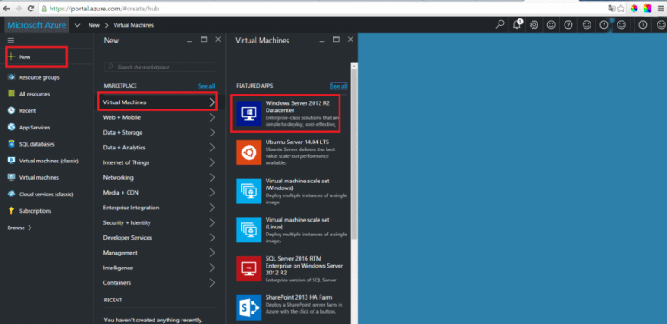Screen dimensions: 667x324
Task: Maximize the Virtual Machines blade
Action: 336,40
